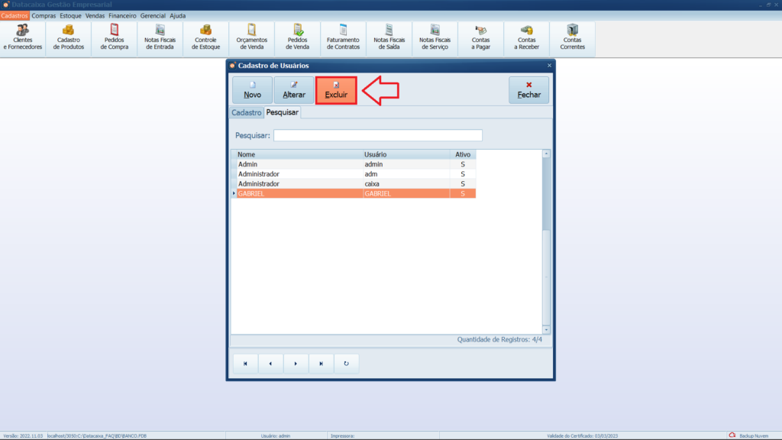
Task: Open Orçamentos de Venda toolbar icon
Action: coord(252,37)
